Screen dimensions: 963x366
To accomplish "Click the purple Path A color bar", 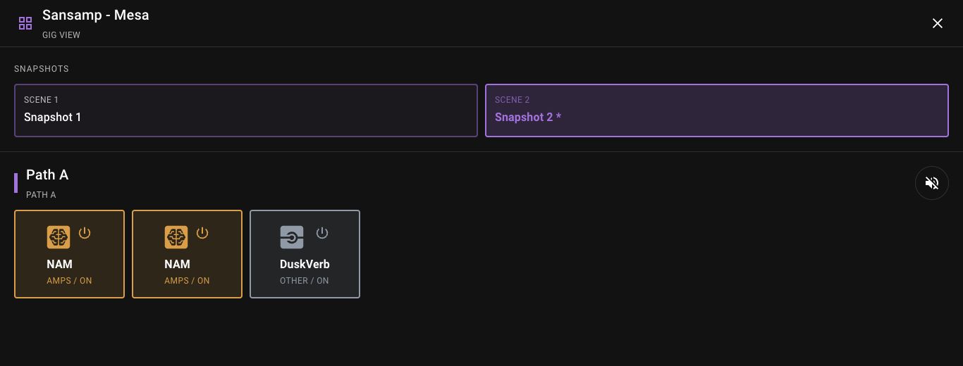I will 16,183.
